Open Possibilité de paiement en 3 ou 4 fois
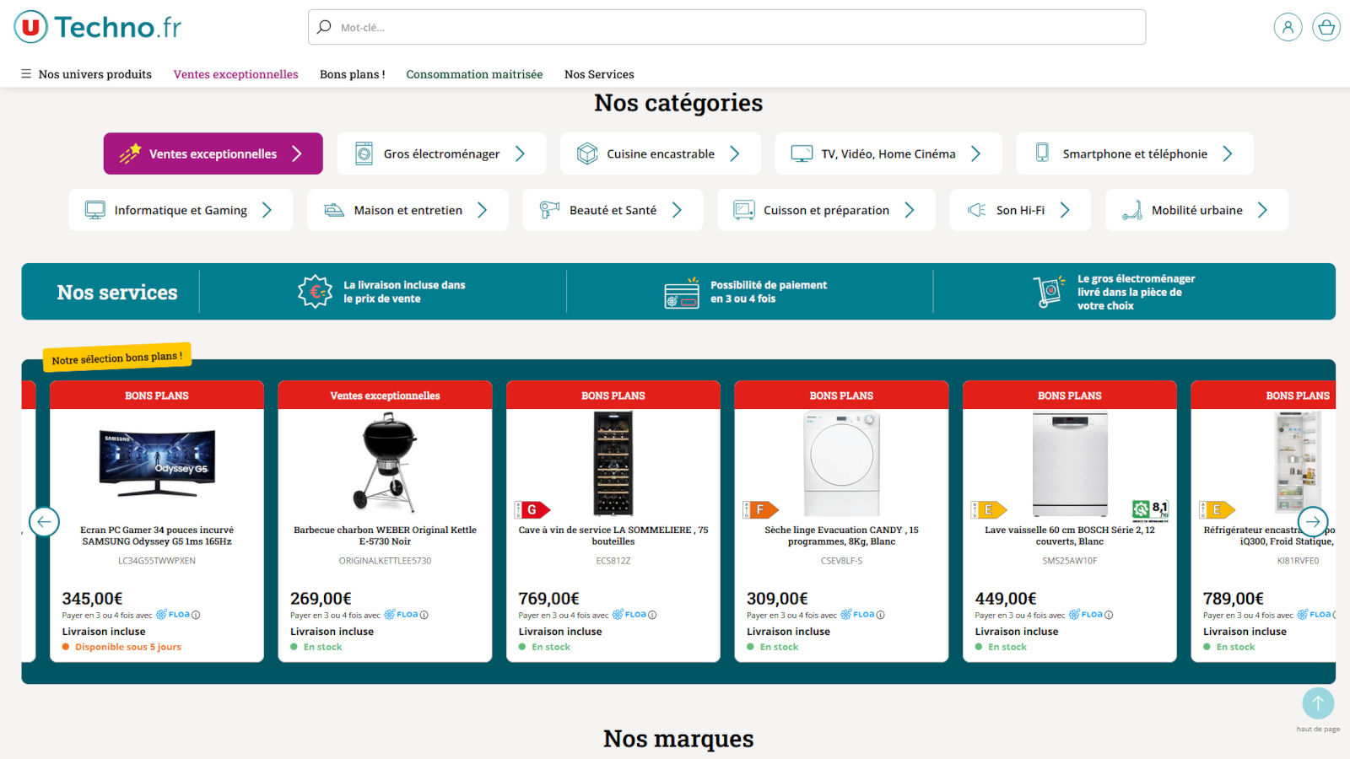Viewport: 1350px width, 759px height. (769, 292)
